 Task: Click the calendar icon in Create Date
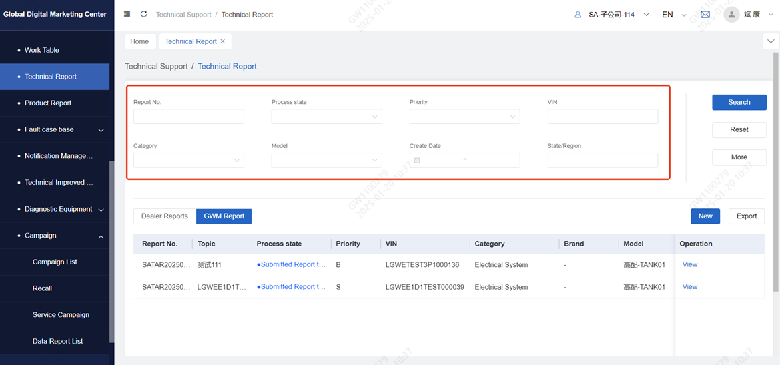click(418, 160)
